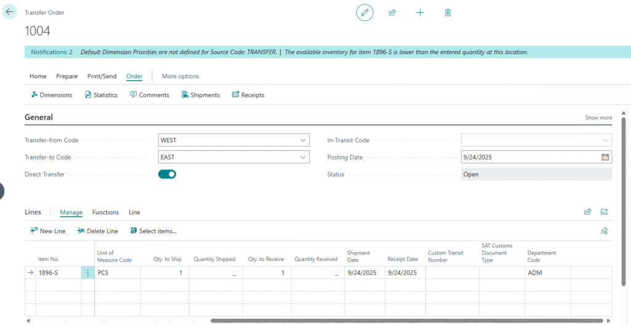This screenshot has height=325, width=631.
Task: Go back using the arrow icon
Action: (9, 12)
